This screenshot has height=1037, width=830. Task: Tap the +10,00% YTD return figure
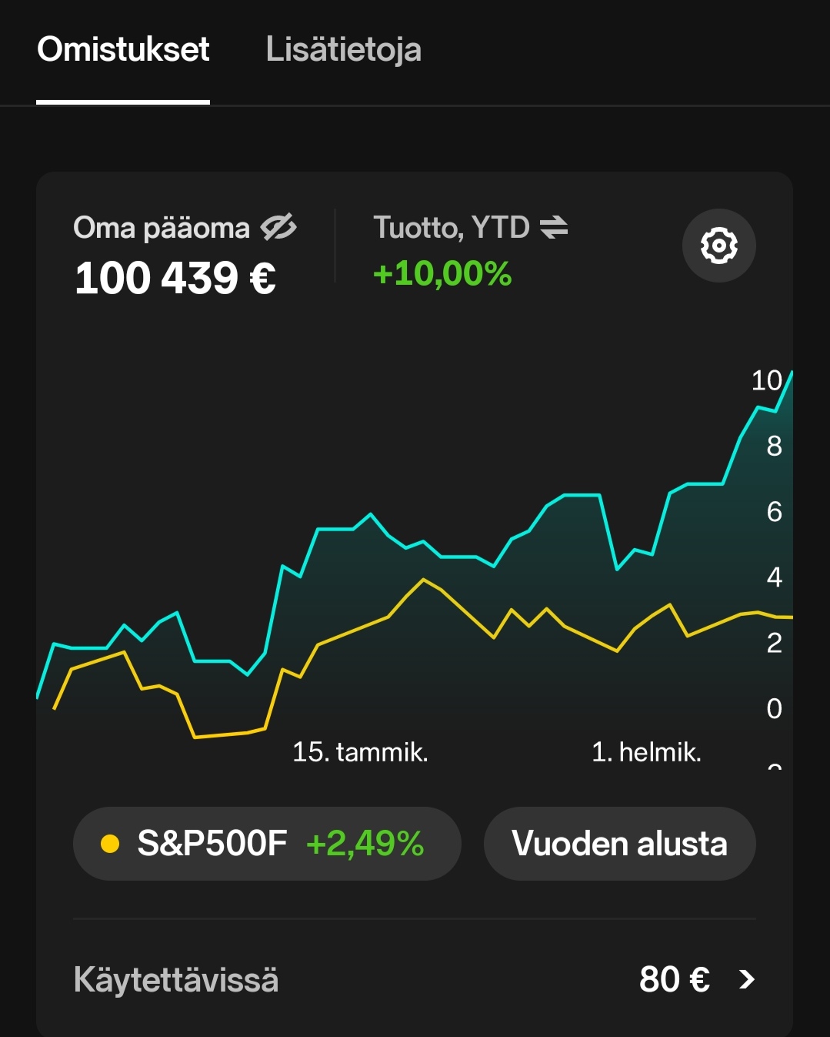[x=442, y=274]
